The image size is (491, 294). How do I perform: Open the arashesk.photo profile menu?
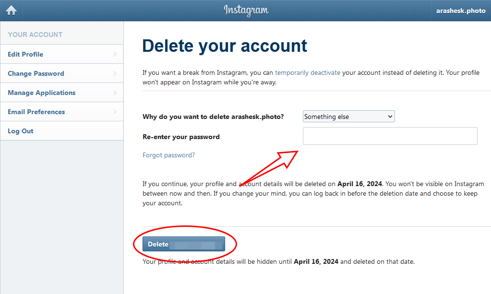[x=461, y=11]
